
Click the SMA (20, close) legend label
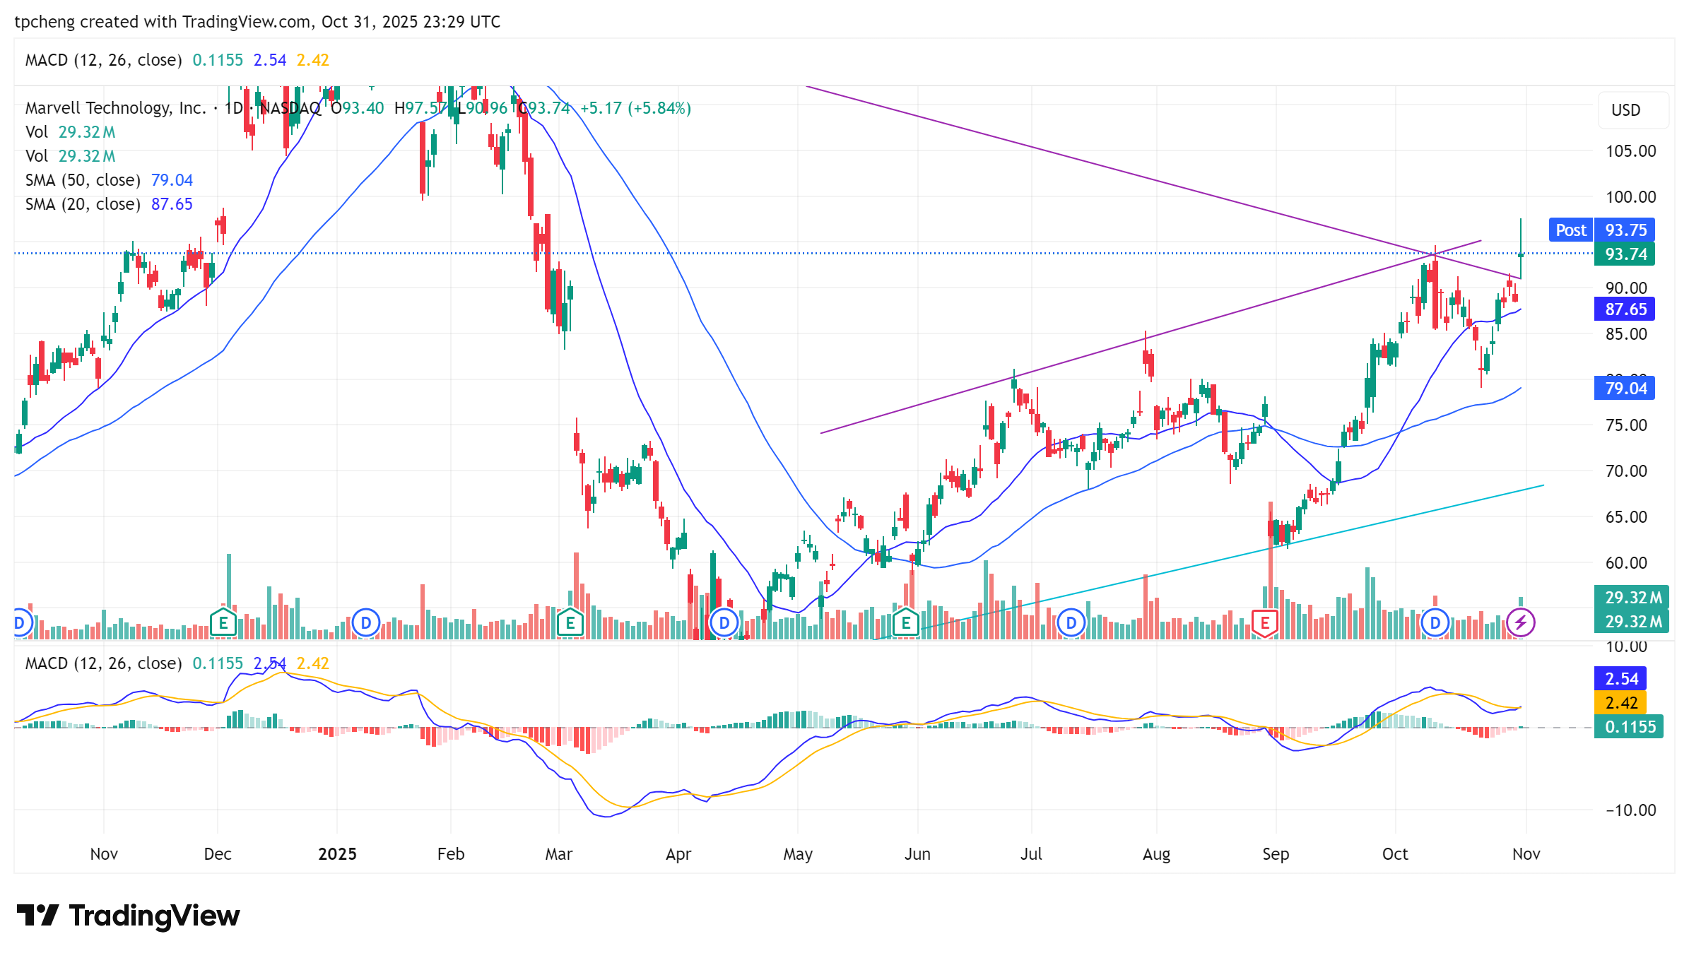click(83, 204)
